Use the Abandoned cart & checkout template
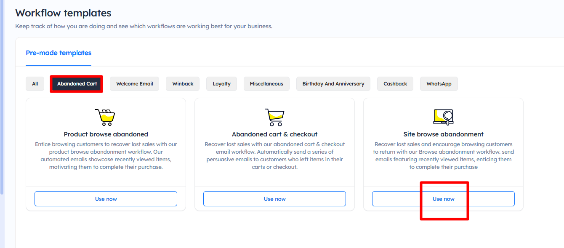Image resolution: width=564 pixels, height=248 pixels. (x=274, y=199)
